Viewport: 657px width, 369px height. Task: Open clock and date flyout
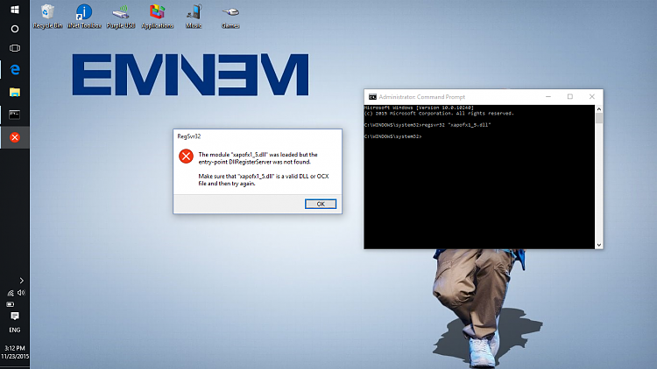click(15, 352)
